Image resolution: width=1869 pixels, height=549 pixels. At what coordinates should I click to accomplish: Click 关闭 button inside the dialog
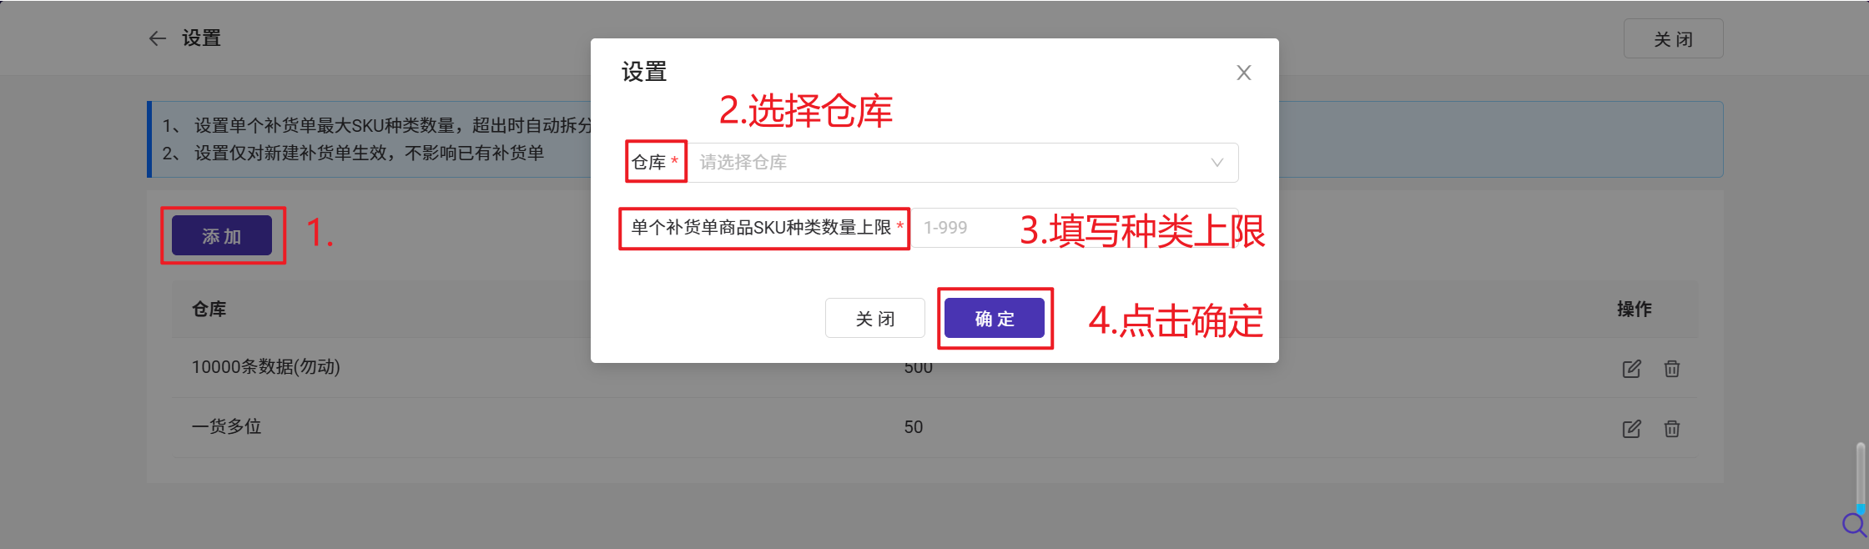coord(875,318)
